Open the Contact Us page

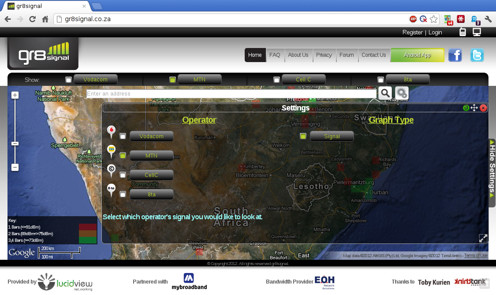[x=373, y=55]
